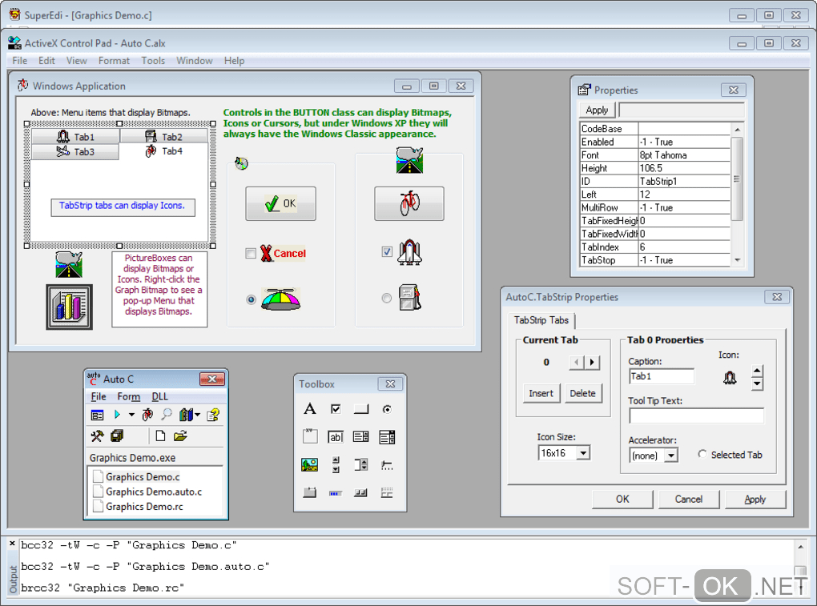Click the books library icon in Auto C

tap(186, 415)
